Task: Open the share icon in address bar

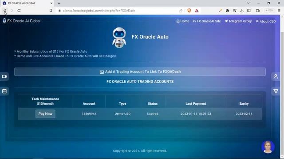Action: point(181,11)
